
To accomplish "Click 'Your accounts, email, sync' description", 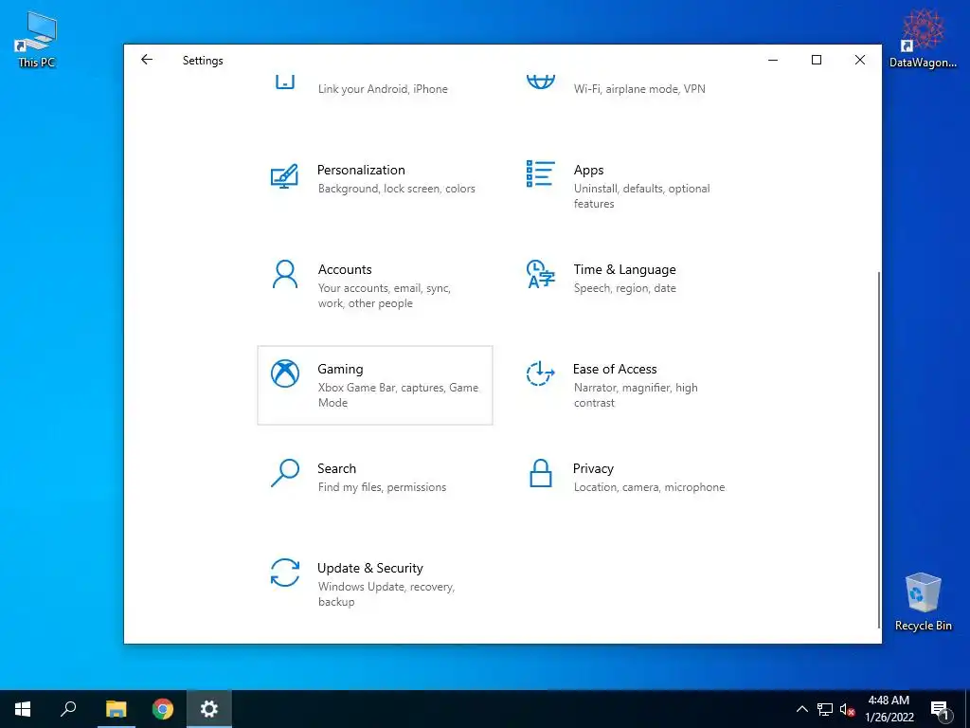I will point(385,296).
